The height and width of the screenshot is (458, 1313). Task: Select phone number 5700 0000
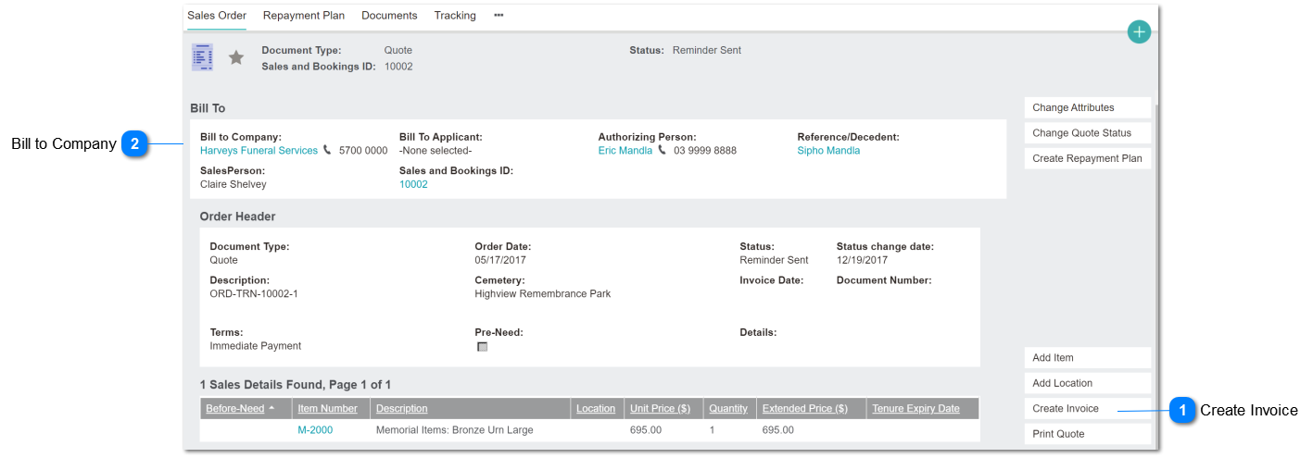pyautogui.click(x=363, y=150)
